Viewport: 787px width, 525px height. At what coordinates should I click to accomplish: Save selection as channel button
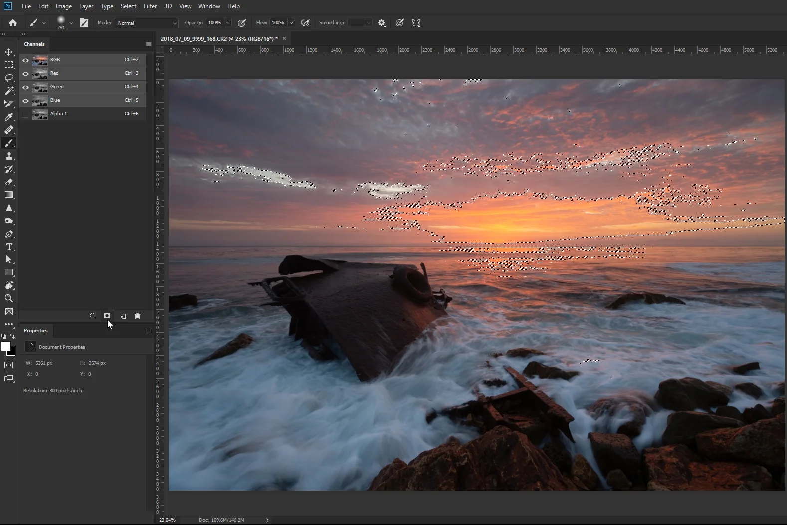tap(107, 316)
